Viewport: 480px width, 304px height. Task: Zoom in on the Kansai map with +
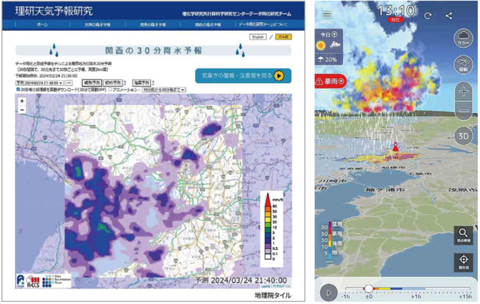21,101
